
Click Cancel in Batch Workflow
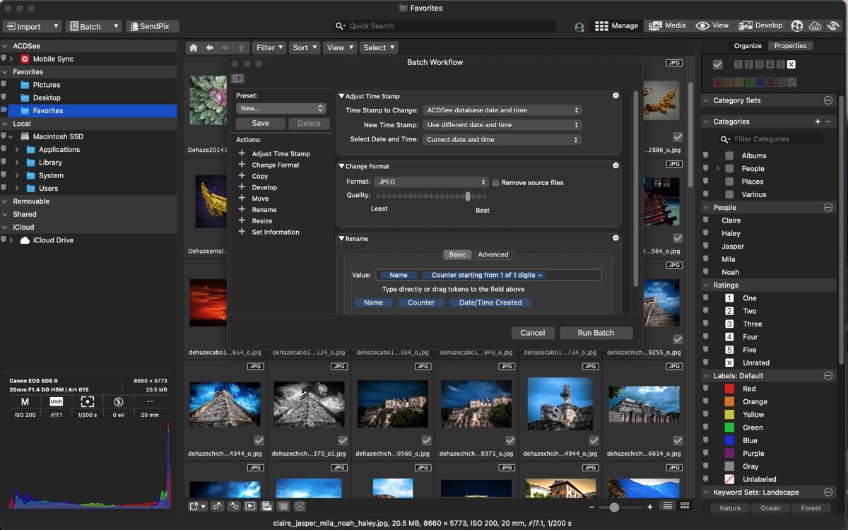(x=532, y=333)
